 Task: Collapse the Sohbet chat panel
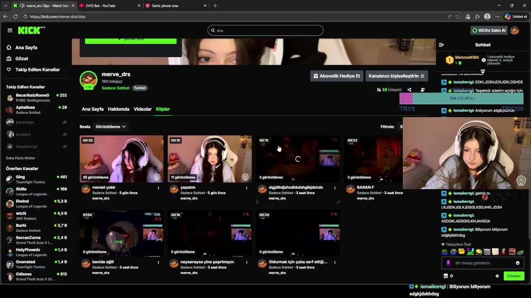[x=441, y=45]
